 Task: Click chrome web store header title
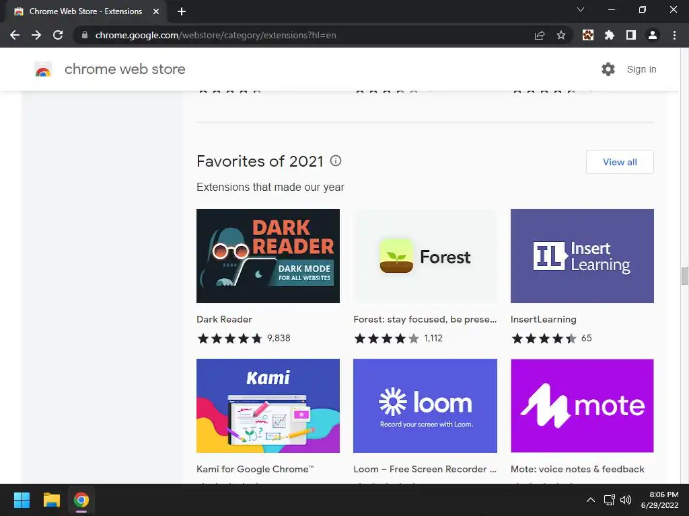pyautogui.click(x=124, y=69)
